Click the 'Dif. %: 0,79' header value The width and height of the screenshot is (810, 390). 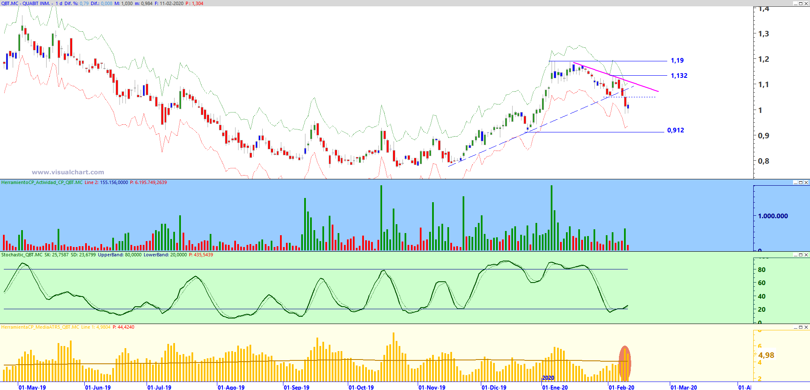pyautogui.click(x=77, y=3)
